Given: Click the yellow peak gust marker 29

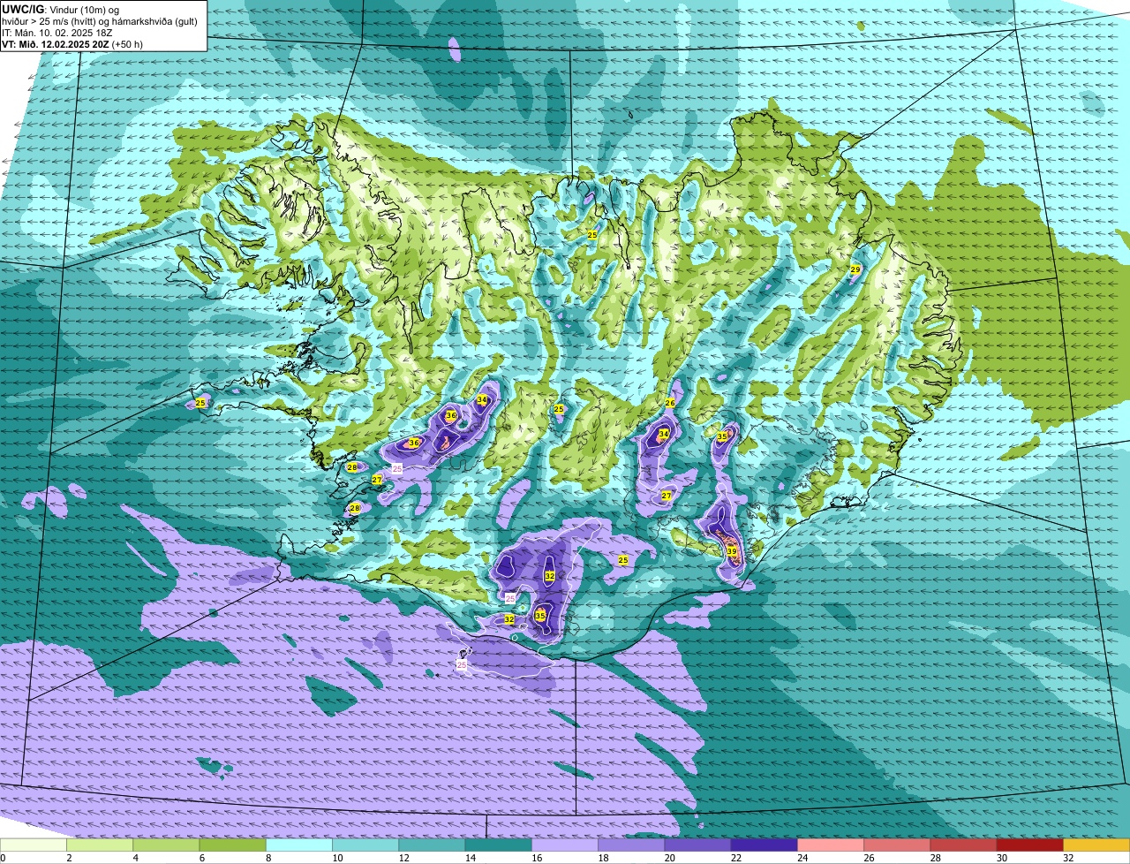Looking at the screenshot, I should [x=855, y=269].
